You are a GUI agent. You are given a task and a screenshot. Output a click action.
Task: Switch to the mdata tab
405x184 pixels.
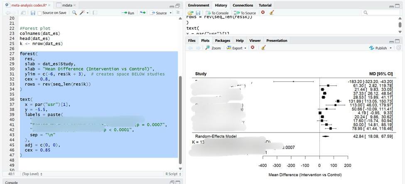point(66,5)
